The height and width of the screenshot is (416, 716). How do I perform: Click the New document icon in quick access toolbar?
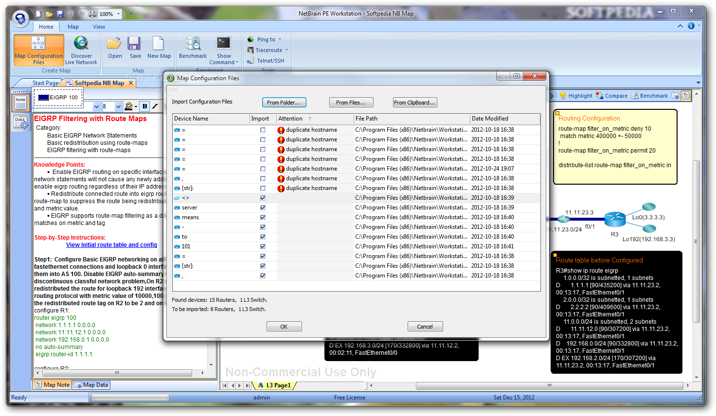point(39,14)
